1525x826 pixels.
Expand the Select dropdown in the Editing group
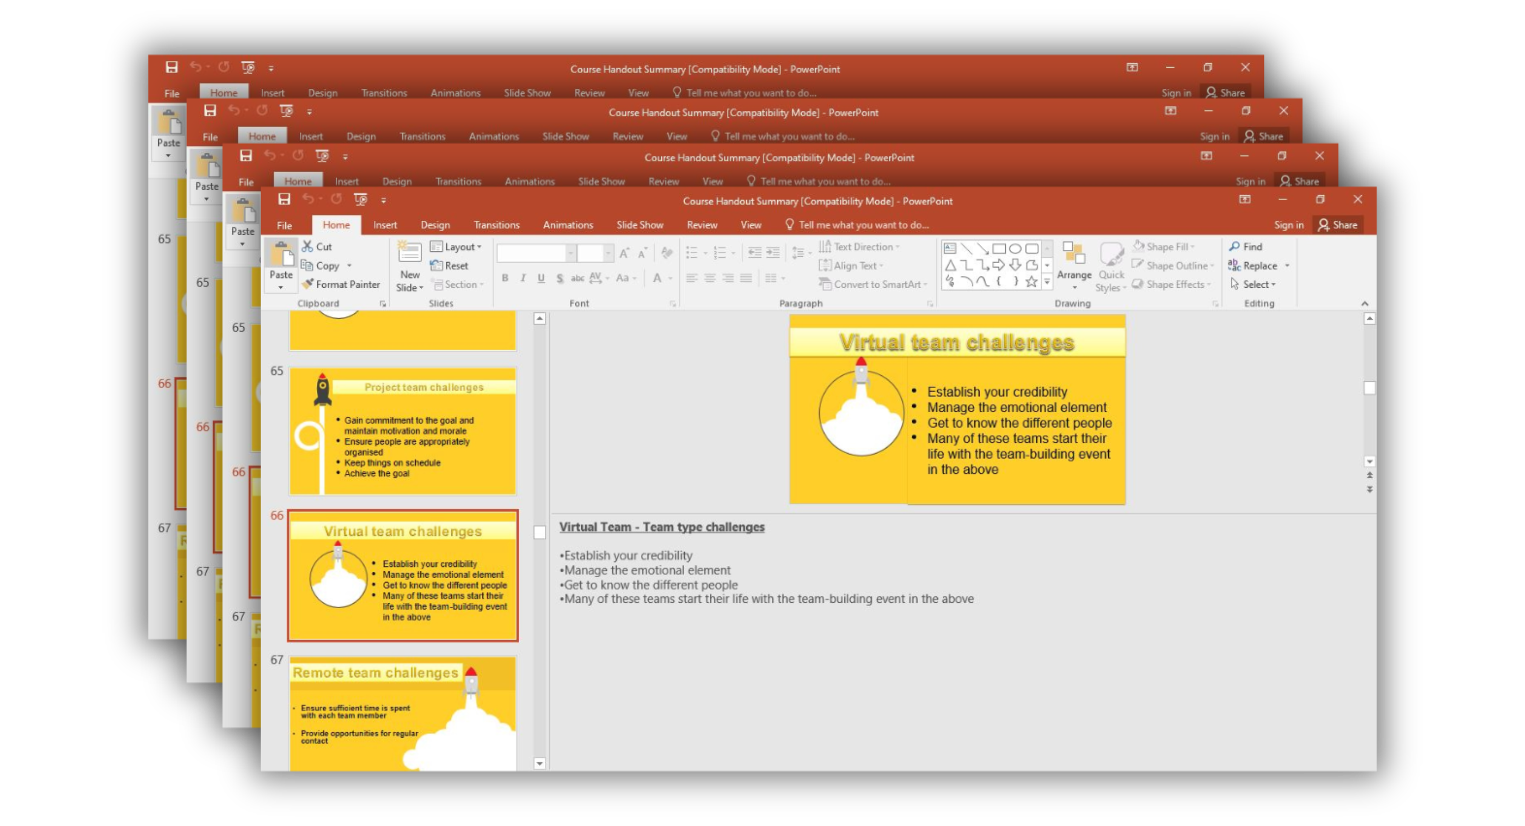pyautogui.click(x=1259, y=284)
